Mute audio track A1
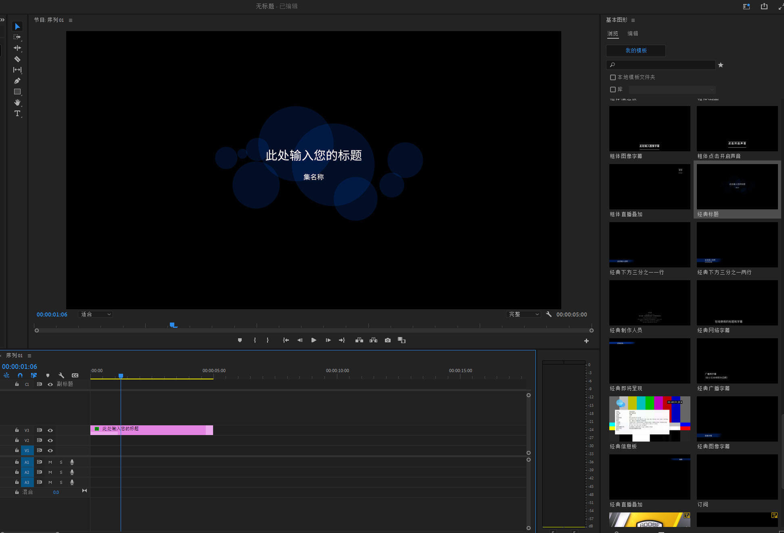This screenshot has width=784, height=533. point(50,462)
